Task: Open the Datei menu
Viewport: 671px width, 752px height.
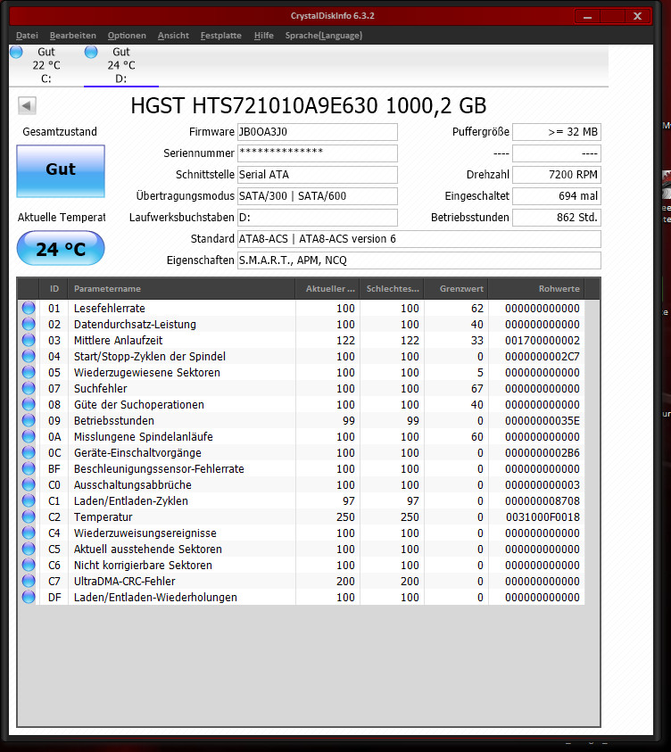Action: click(x=27, y=36)
